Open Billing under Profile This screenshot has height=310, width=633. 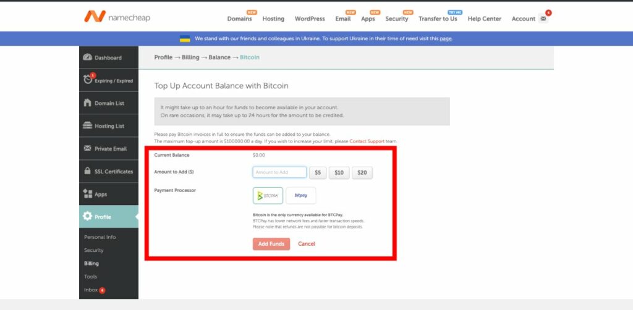[91, 263]
